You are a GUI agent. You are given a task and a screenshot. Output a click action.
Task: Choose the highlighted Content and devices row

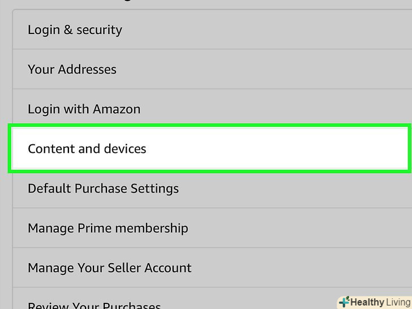point(209,149)
